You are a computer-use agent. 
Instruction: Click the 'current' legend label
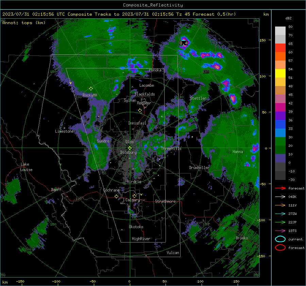point(295,239)
